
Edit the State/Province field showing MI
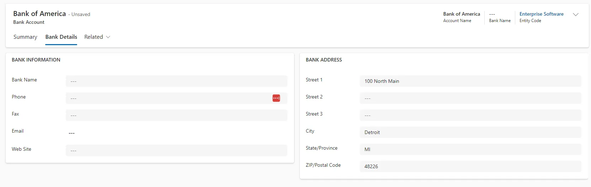tap(470, 149)
